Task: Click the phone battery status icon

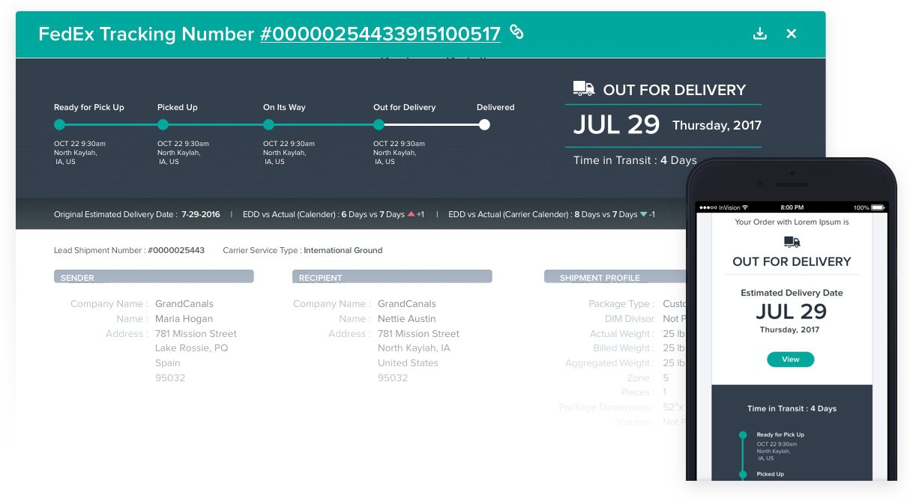Action: coord(878,207)
